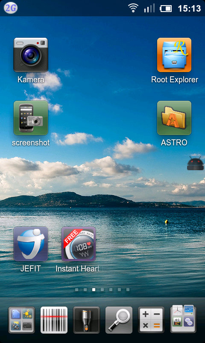Screen dimensions: 205x343
Task: Switch to the first home screen page dot
Action: (x=77, y=290)
